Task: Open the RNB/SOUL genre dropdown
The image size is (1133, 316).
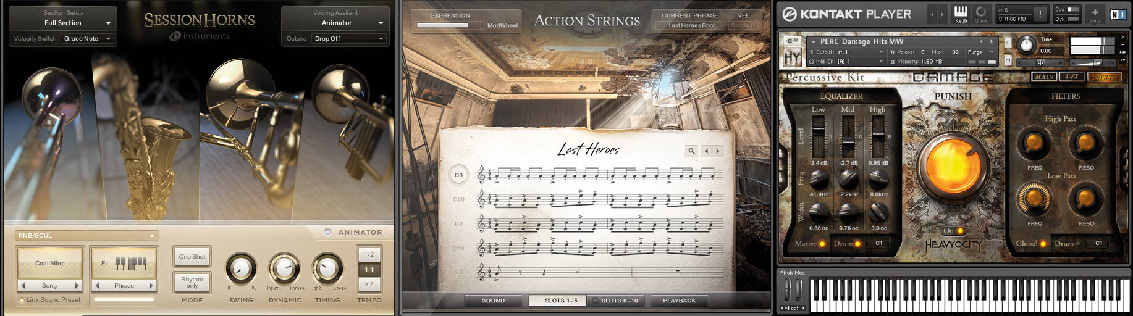Action: pyautogui.click(x=87, y=235)
